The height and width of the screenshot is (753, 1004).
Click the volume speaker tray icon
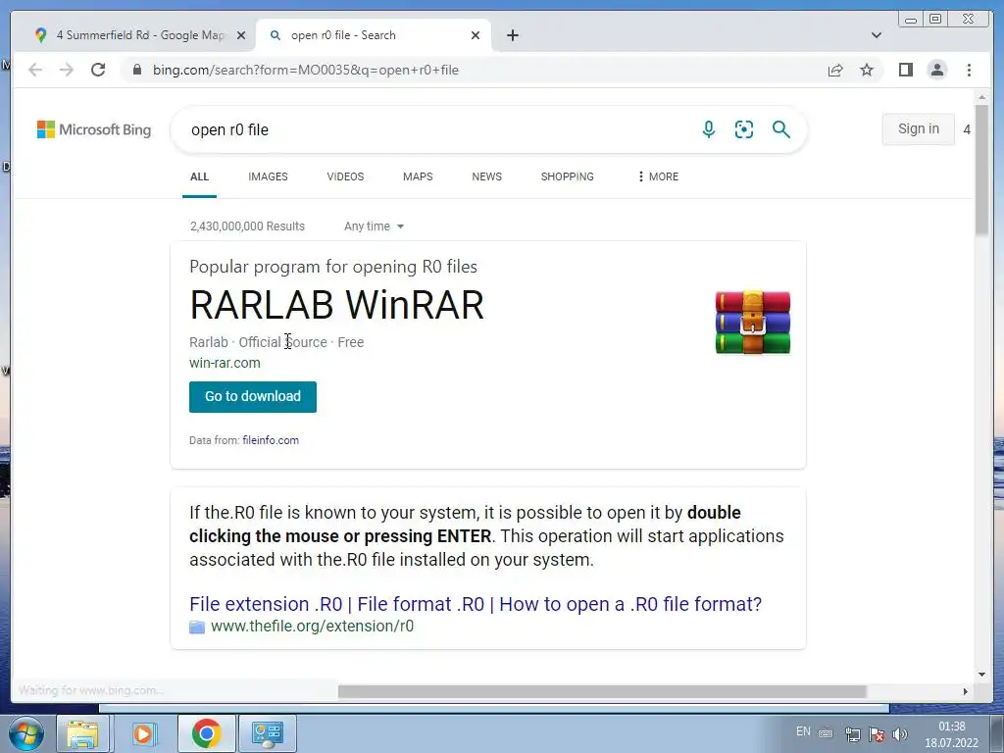(x=900, y=733)
